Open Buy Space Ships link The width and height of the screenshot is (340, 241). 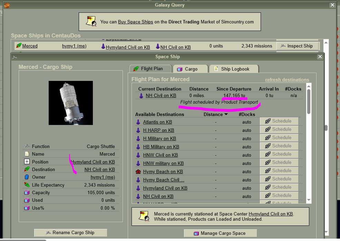(x=135, y=22)
